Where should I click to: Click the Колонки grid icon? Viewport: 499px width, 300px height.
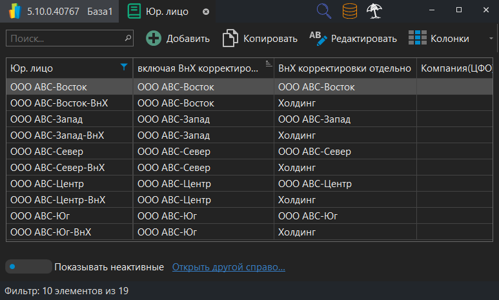click(417, 37)
